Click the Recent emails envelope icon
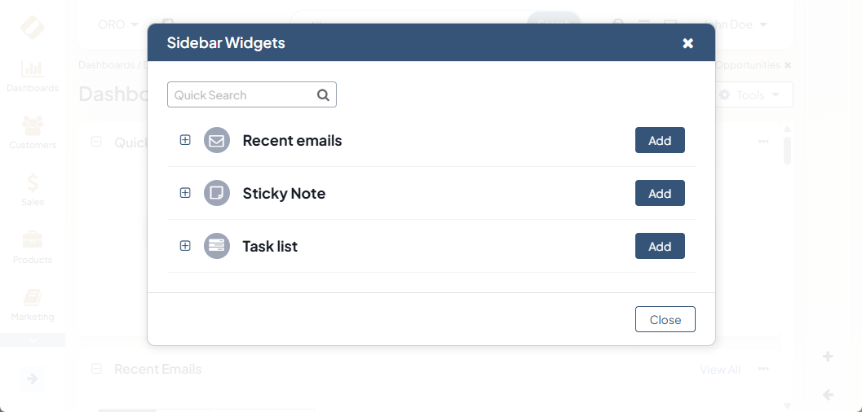 (217, 141)
